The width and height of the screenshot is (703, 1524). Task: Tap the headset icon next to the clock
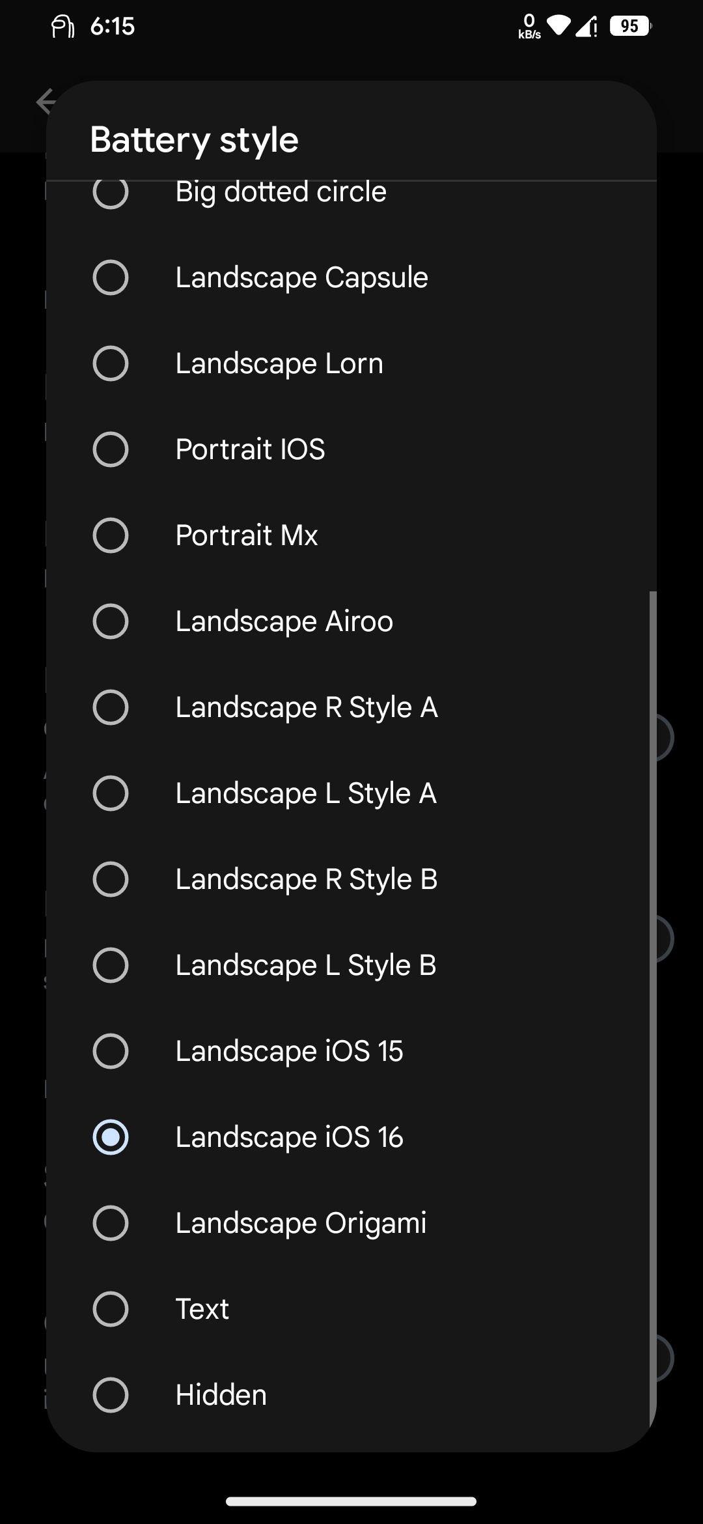[x=62, y=27]
